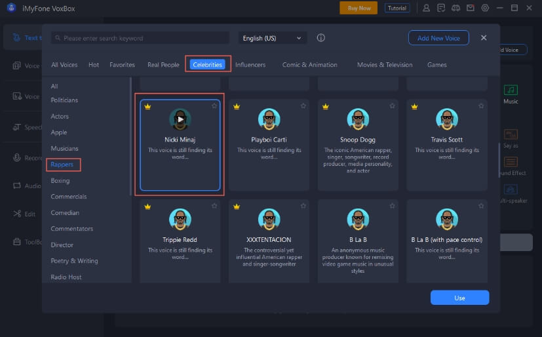Favorite the Trippie Redd voice star

click(x=214, y=206)
